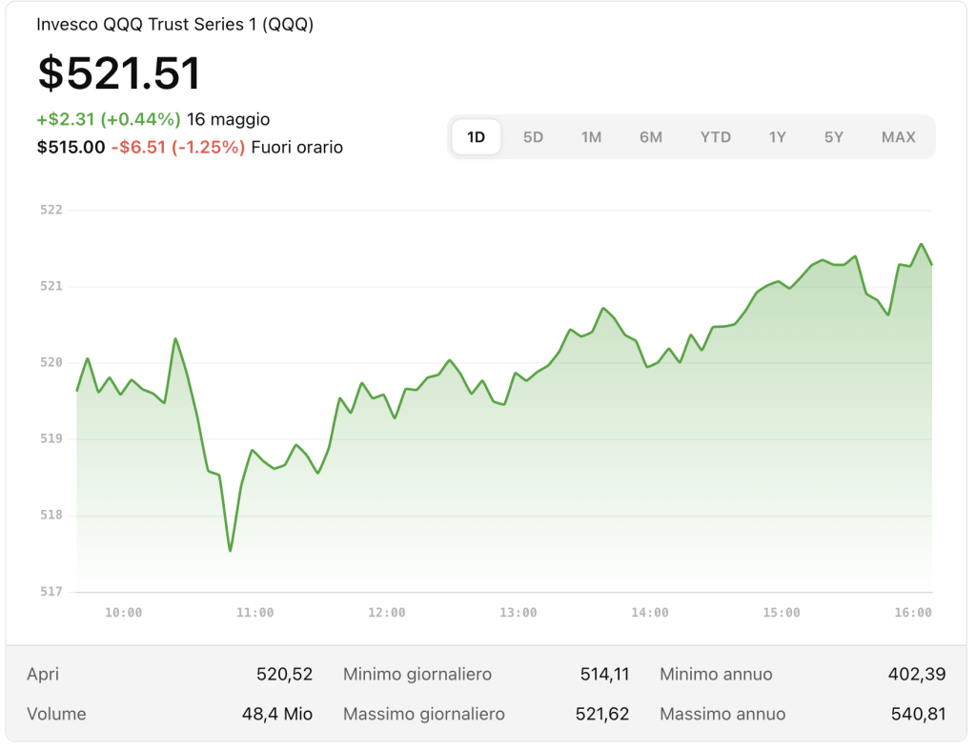Click the chart's highest peak near 16:00
Viewport: 976px width, 750px height.
pyautogui.click(x=922, y=244)
